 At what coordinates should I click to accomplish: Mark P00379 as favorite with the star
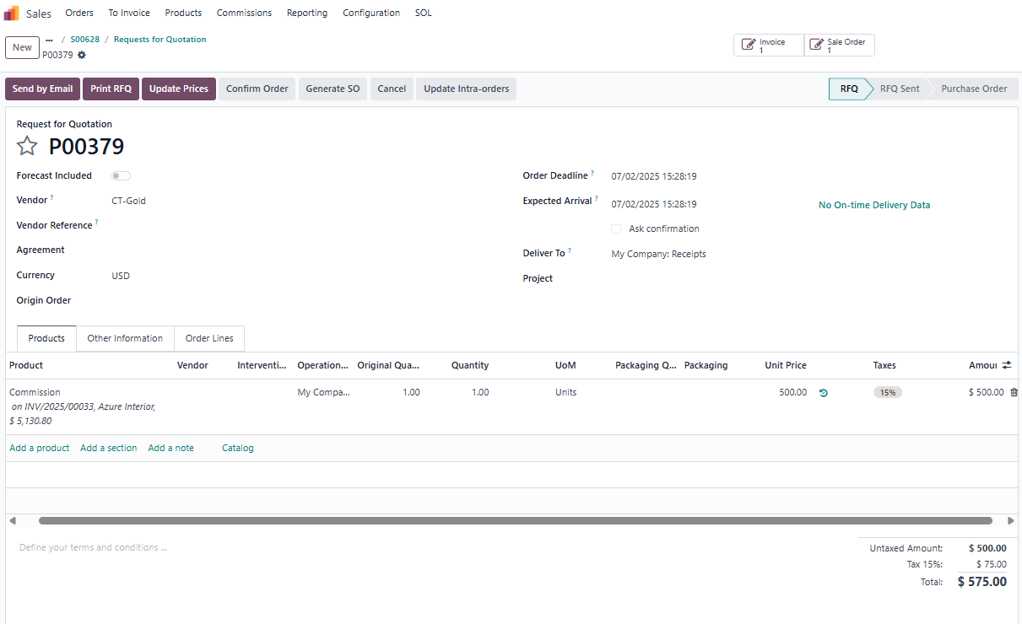[x=27, y=147]
